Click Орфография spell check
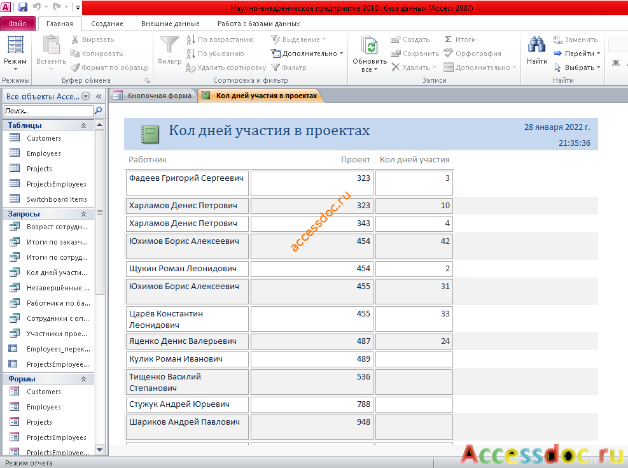This screenshot has width=628, height=468. pyautogui.click(x=472, y=53)
